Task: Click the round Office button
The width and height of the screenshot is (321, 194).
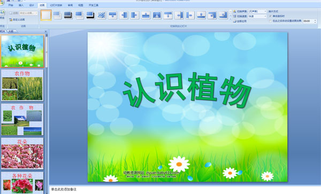Action: tap(2, 2)
